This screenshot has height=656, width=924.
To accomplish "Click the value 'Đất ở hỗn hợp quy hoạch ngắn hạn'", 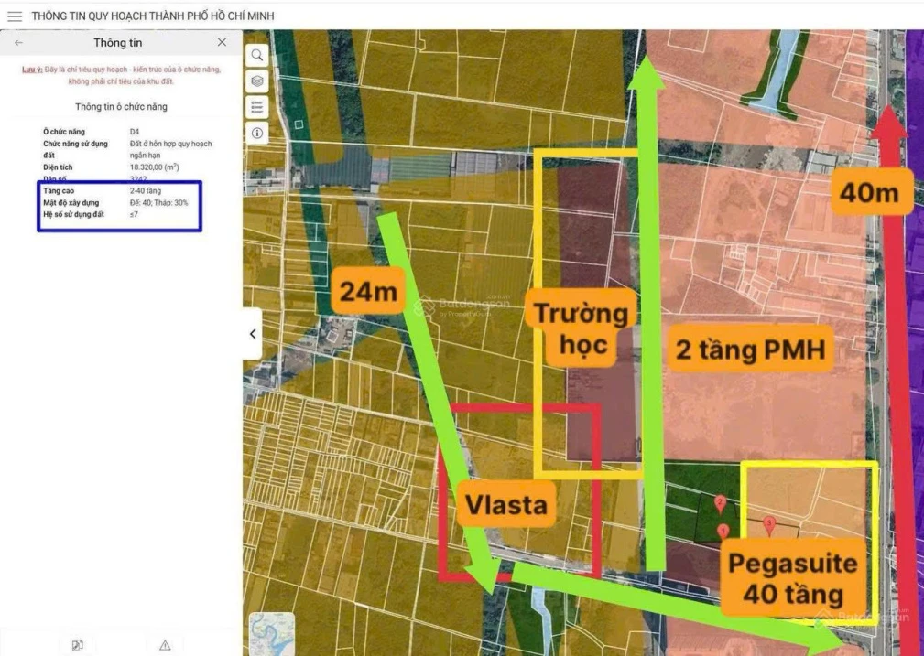I will [171, 149].
